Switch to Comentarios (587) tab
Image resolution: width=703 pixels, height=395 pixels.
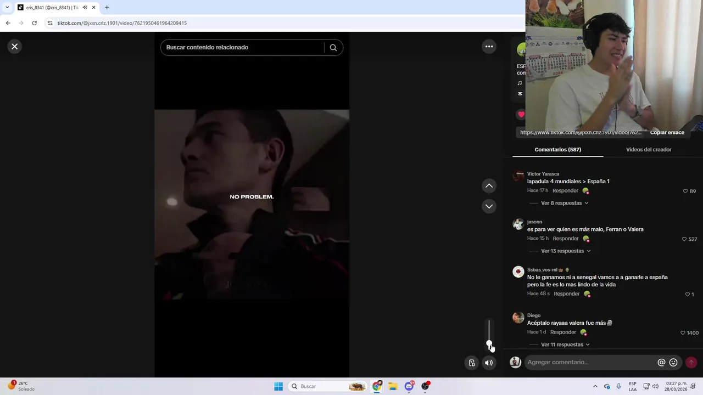coord(557,150)
